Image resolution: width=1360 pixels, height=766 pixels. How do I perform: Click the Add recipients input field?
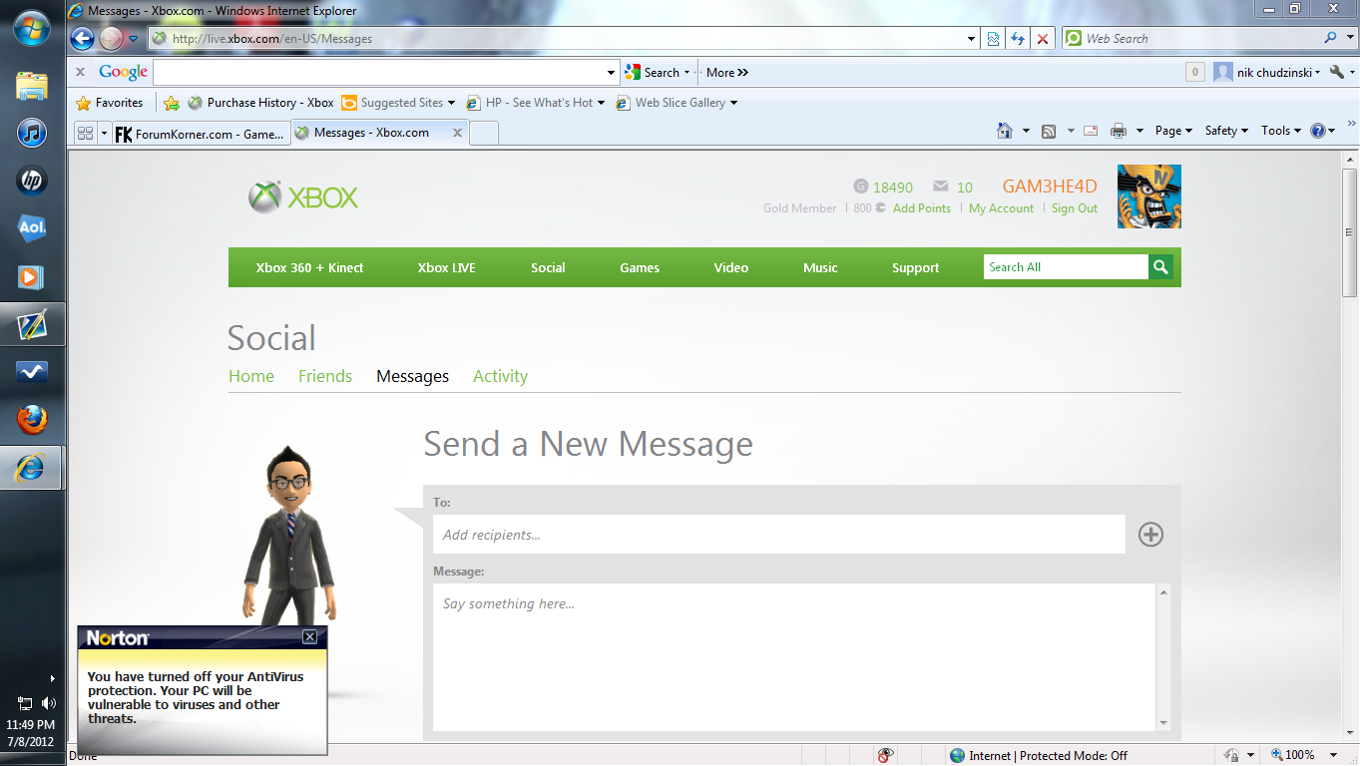click(779, 535)
